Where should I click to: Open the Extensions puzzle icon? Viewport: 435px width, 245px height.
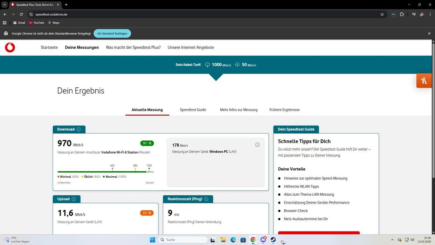[x=402, y=14]
